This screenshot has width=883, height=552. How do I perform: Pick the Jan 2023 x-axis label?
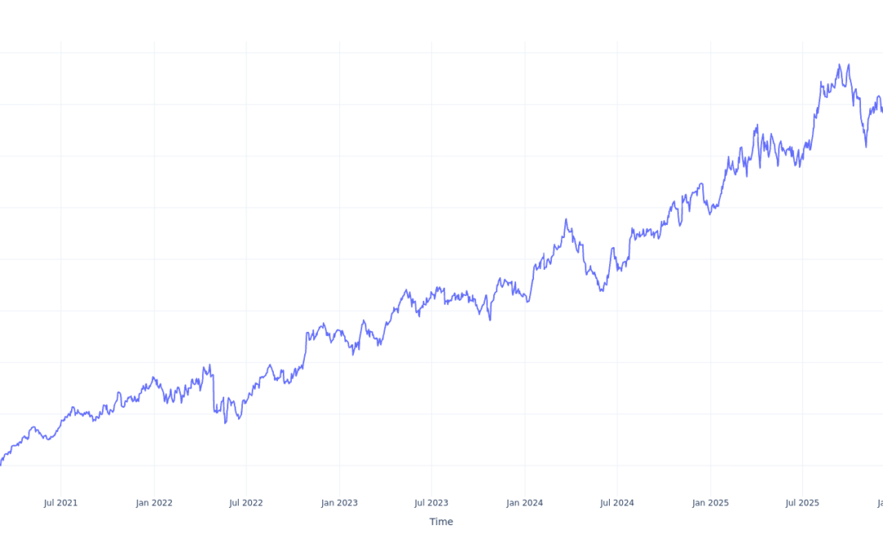pyautogui.click(x=339, y=503)
